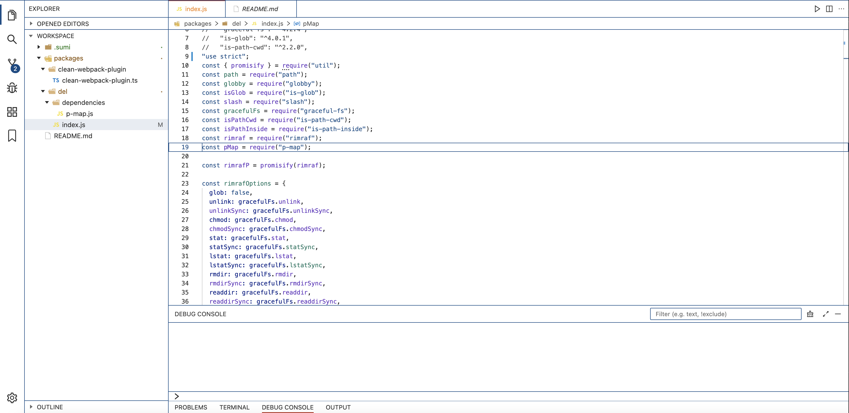Viewport: 849px width, 413px height.
Task: Collapse the WORKSPACE section
Action: click(x=31, y=36)
